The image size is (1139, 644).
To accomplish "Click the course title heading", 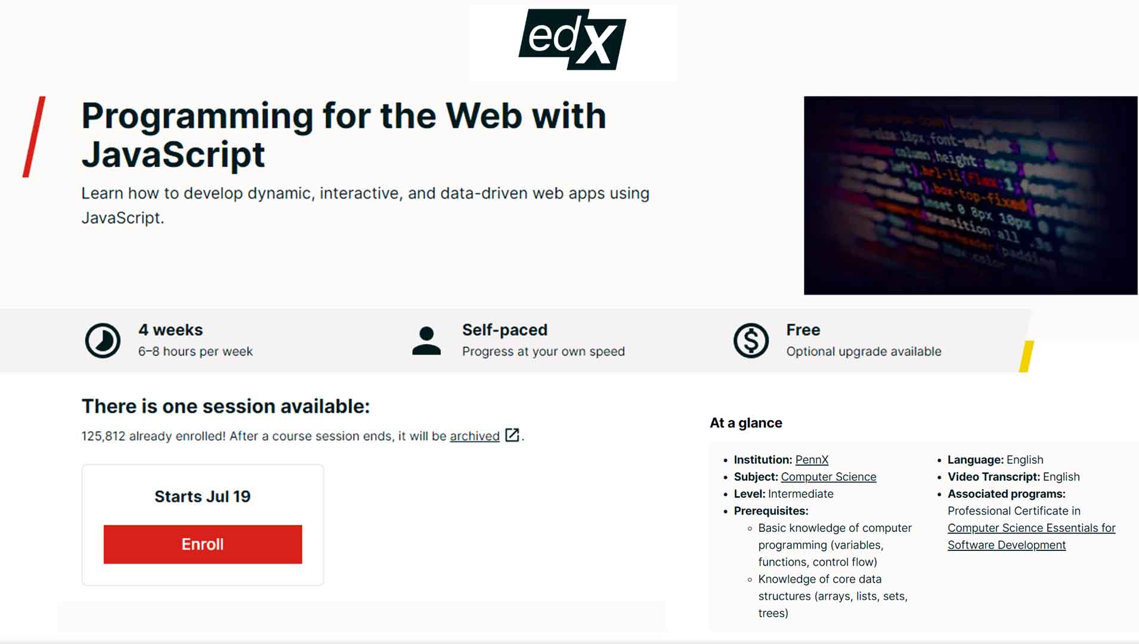I will coord(343,135).
